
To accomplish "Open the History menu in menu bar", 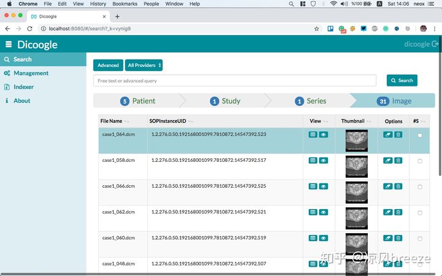I will [x=98, y=4].
